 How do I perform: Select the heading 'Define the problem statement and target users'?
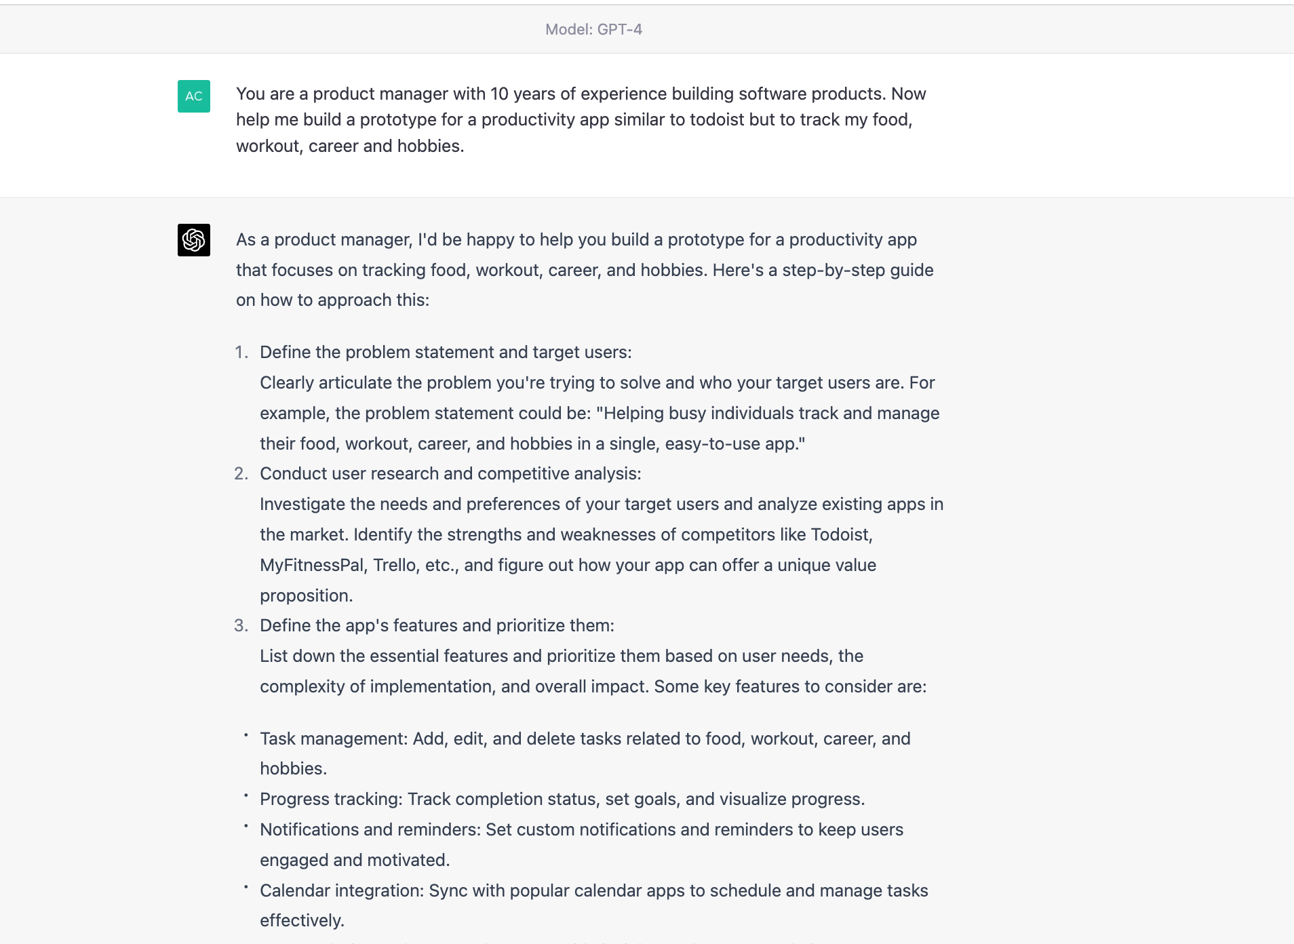point(445,353)
